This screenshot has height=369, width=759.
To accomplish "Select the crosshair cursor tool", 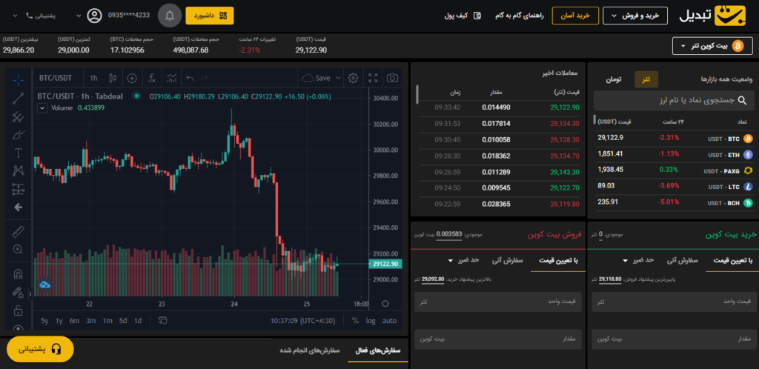I will click(x=19, y=79).
